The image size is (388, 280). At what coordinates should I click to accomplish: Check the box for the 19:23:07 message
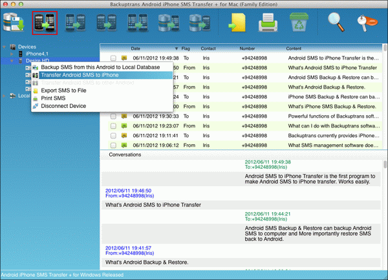[113, 126]
